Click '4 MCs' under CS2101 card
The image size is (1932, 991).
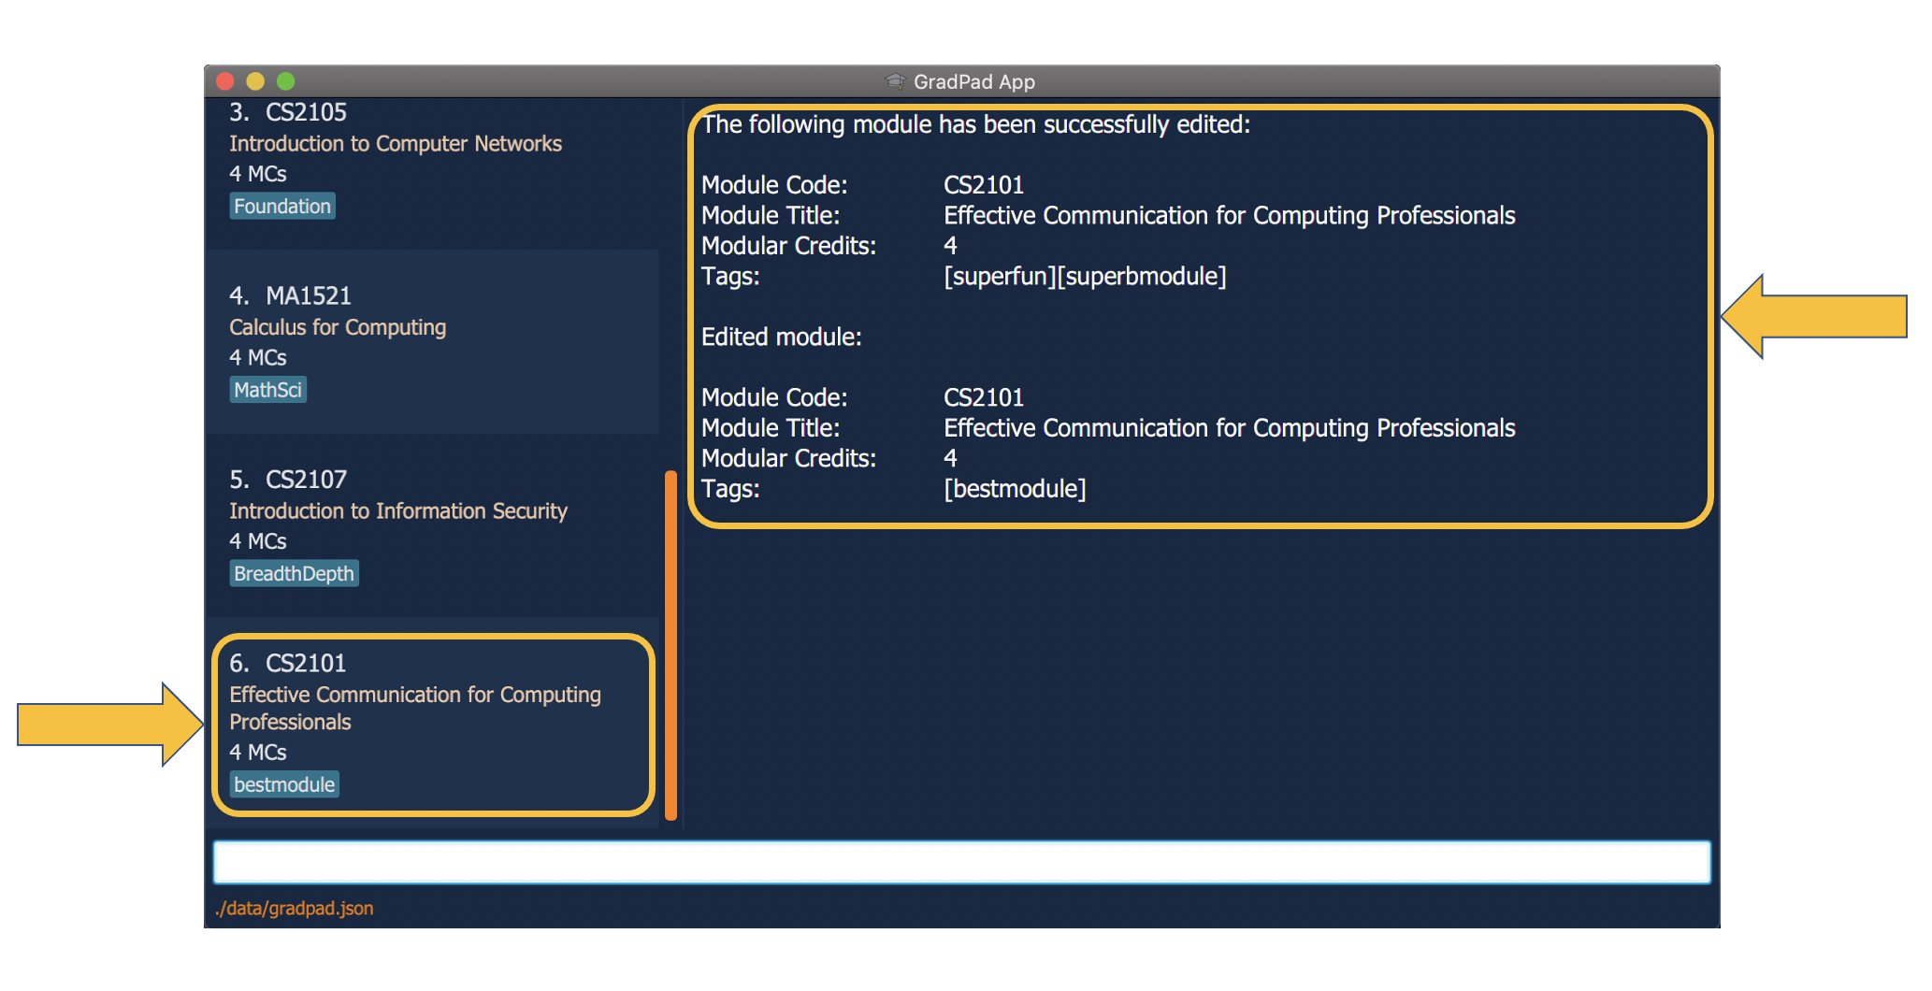tap(258, 753)
